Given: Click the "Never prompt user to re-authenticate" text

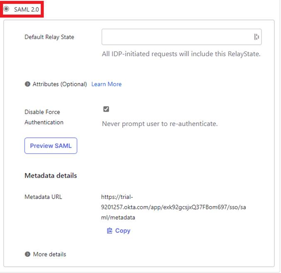Looking at the screenshot, I should point(160,124).
